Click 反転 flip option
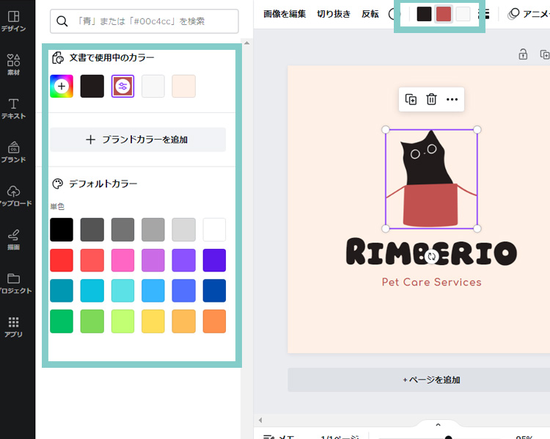 [x=370, y=14]
